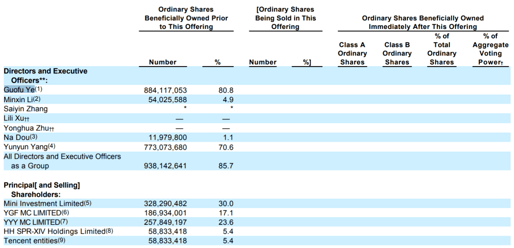This screenshot has width=514, height=248.
Task: Click the highlighted name Guofu Ye
Action: [x=19, y=89]
